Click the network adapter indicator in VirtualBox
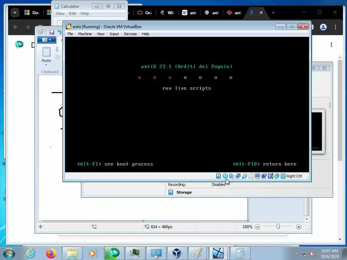 238,176
